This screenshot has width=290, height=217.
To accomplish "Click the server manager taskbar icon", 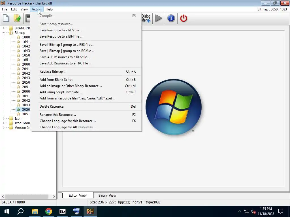I will click(76, 211).
